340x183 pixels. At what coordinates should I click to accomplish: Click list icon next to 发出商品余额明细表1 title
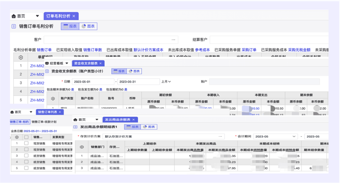(75, 127)
